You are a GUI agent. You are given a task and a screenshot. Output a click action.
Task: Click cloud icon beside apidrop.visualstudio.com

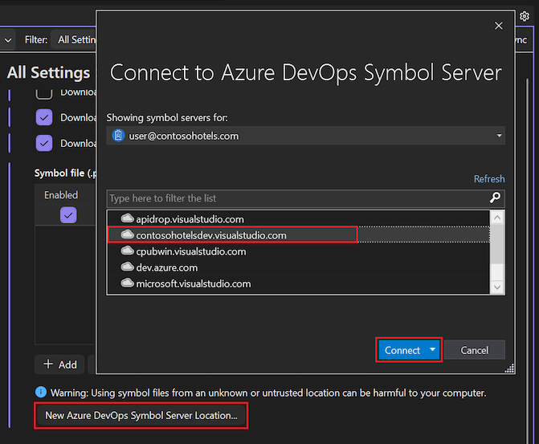127,218
